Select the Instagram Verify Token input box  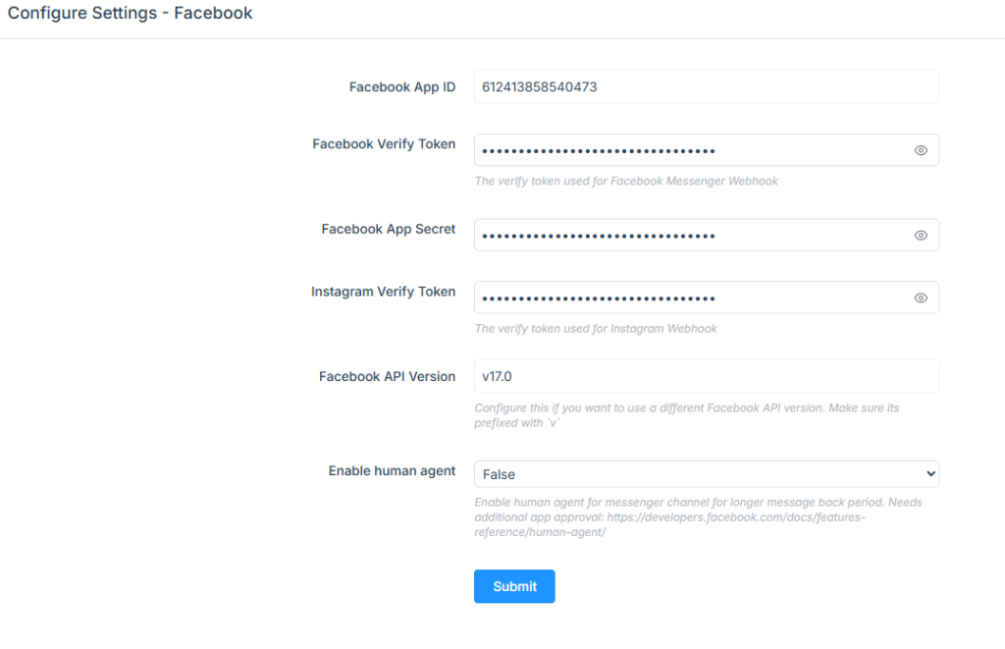point(707,297)
